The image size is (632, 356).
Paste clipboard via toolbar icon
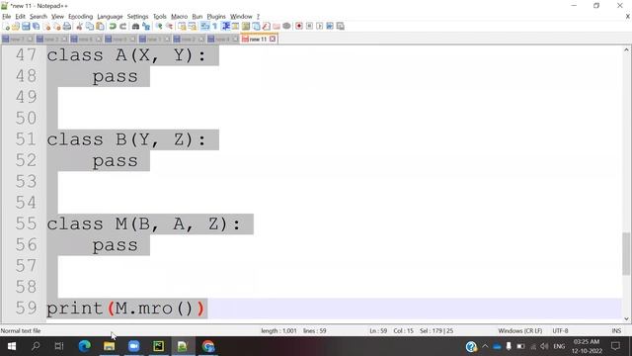coord(100,27)
